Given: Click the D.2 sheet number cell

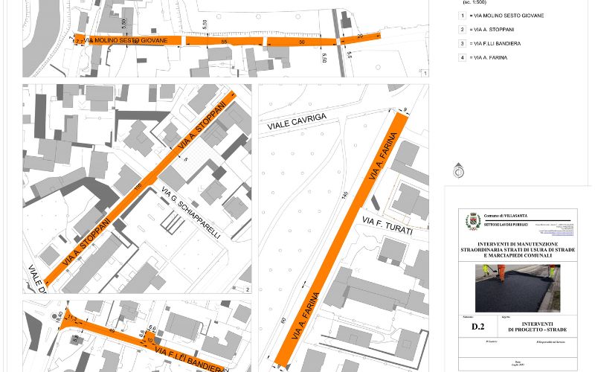Looking at the screenshot, I should coord(478,326).
